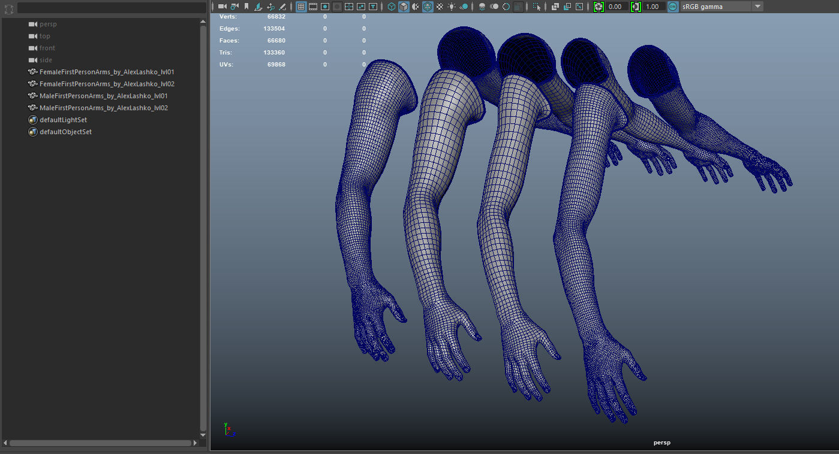Click the gamma value field showing 1.00
Image resolution: width=839 pixels, height=454 pixels.
coord(654,7)
